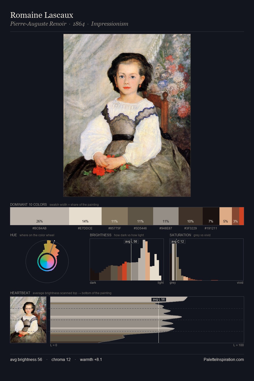Viewport: 254px width, 381px height.
Task: Click the 'L = 0' axis label
Action: [54, 345]
